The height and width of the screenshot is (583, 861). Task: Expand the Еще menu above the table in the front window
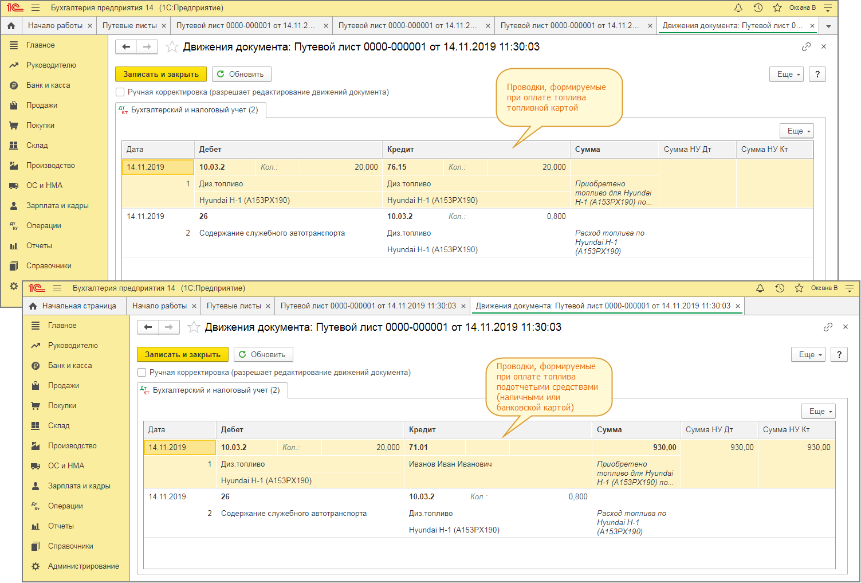(819, 411)
